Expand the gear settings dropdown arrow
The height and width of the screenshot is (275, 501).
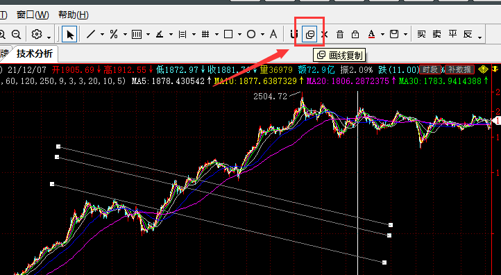point(49,37)
